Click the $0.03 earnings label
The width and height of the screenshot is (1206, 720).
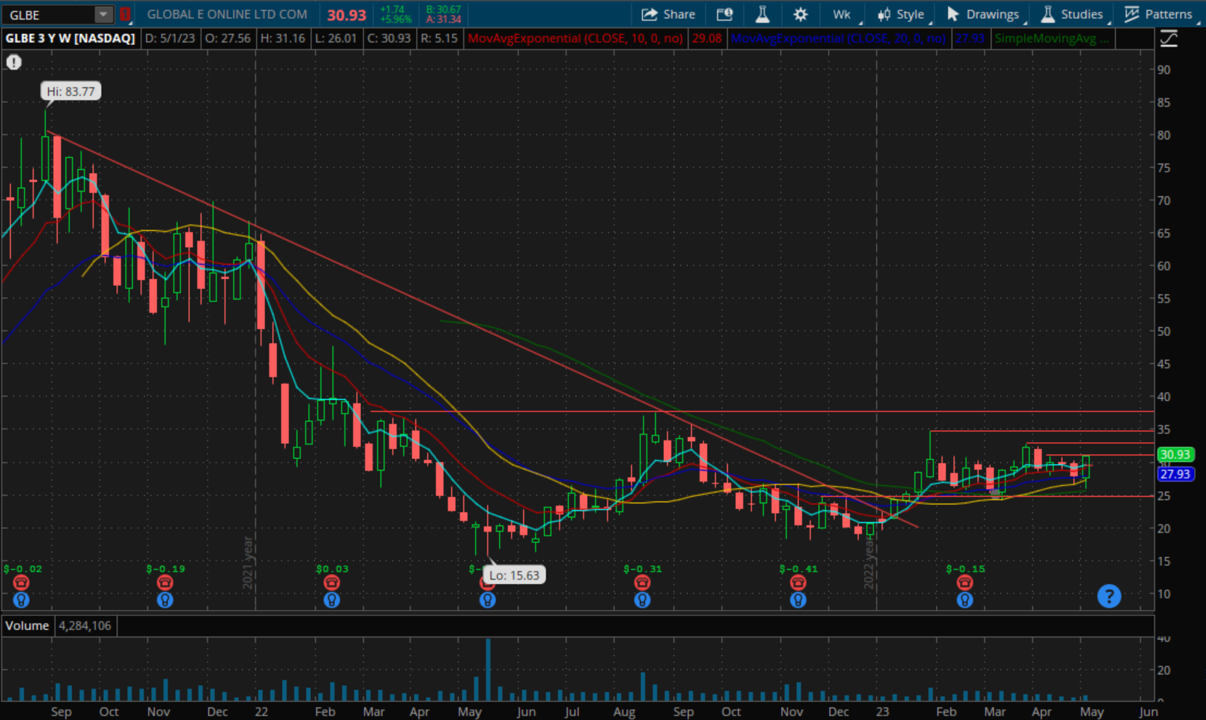332,569
